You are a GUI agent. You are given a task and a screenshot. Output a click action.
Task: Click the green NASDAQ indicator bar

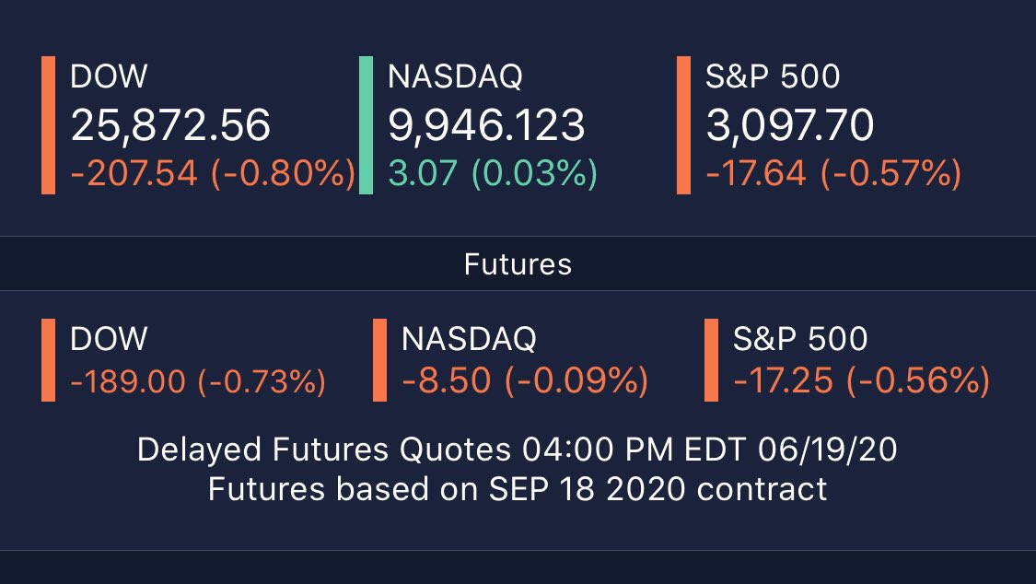[366, 125]
